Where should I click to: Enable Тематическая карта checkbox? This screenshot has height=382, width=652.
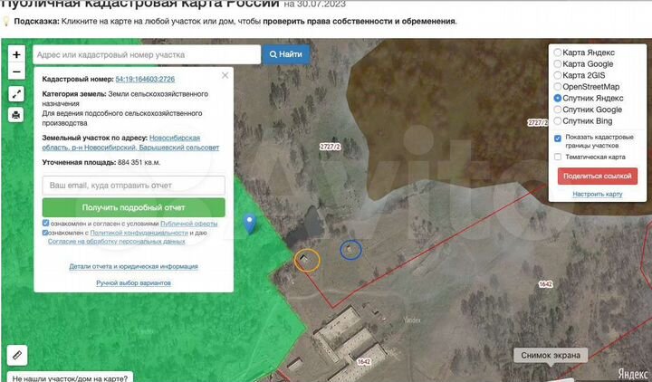[558, 157]
